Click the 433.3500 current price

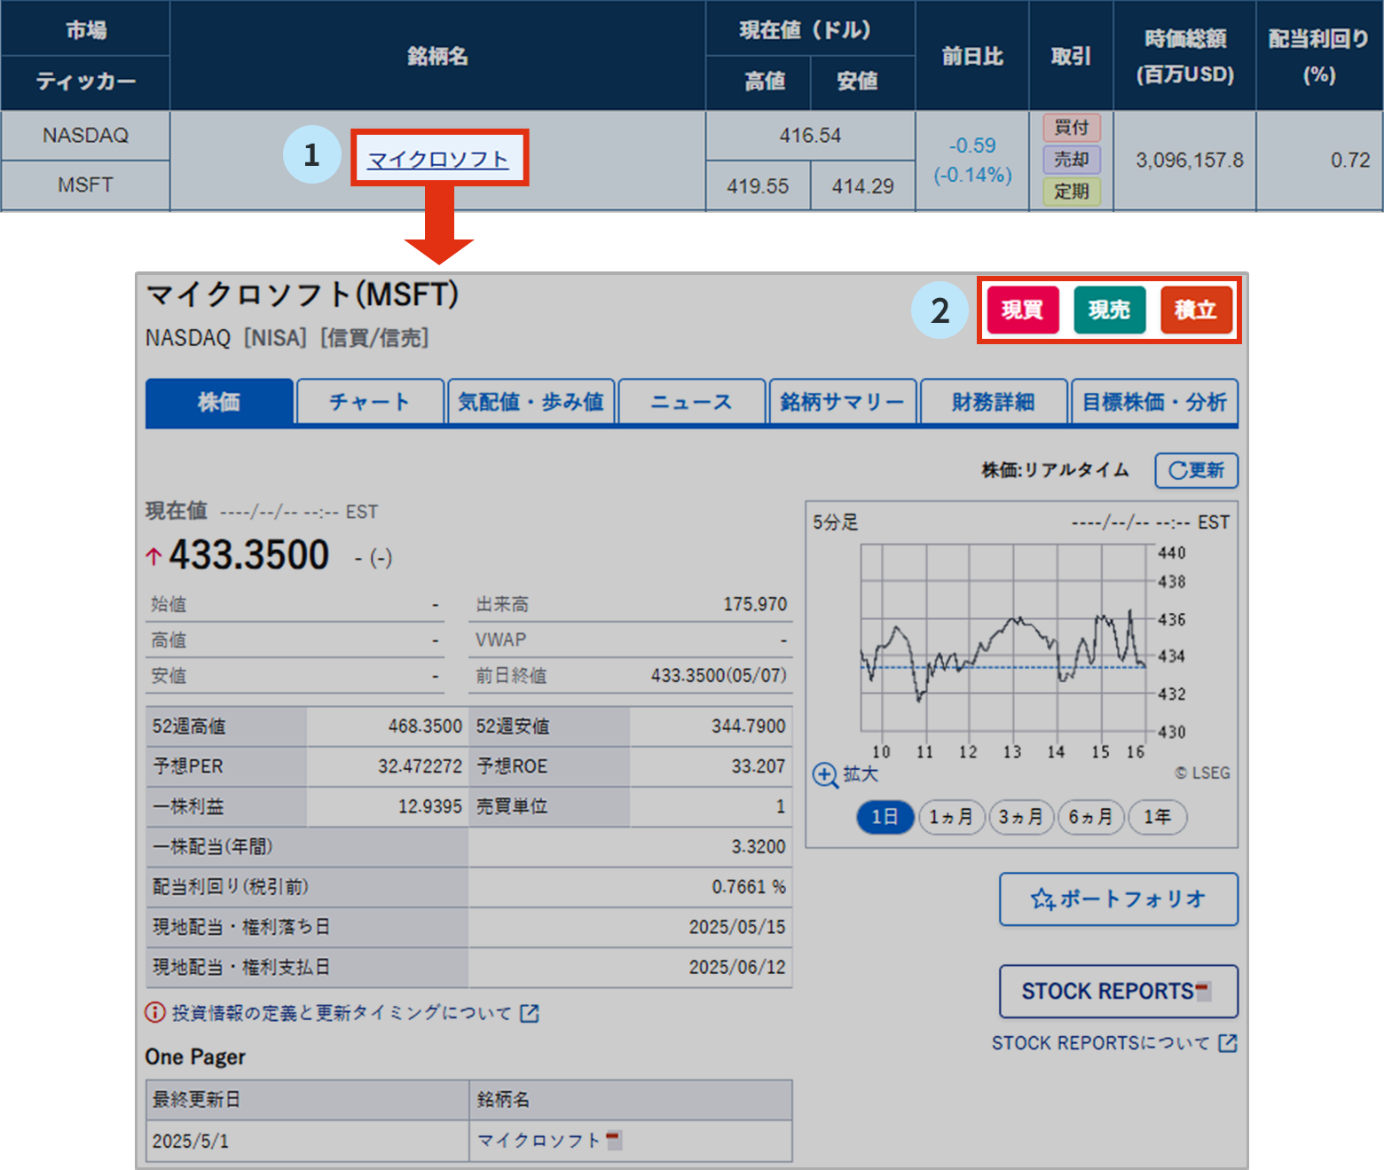(249, 555)
